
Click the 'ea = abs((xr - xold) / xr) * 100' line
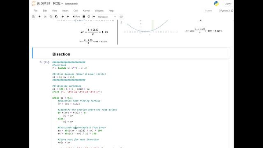80,131
